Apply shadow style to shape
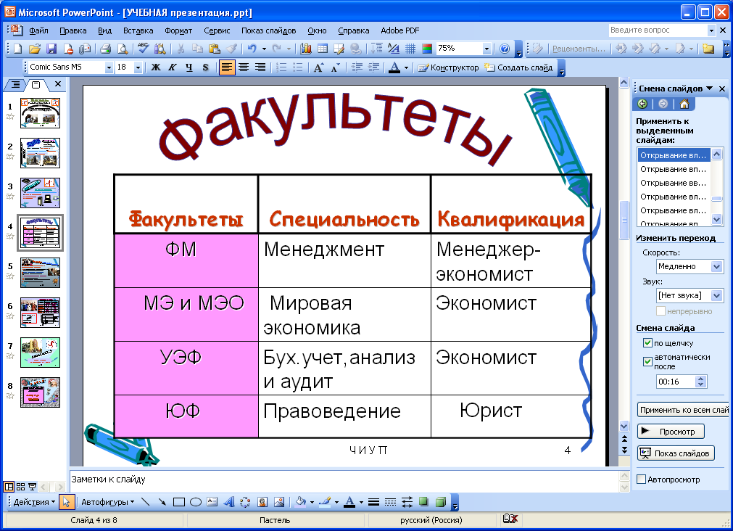The width and height of the screenshot is (733, 531). (x=423, y=502)
